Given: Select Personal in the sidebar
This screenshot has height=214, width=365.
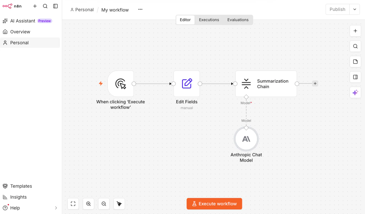Looking at the screenshot, I should (30, 43).
